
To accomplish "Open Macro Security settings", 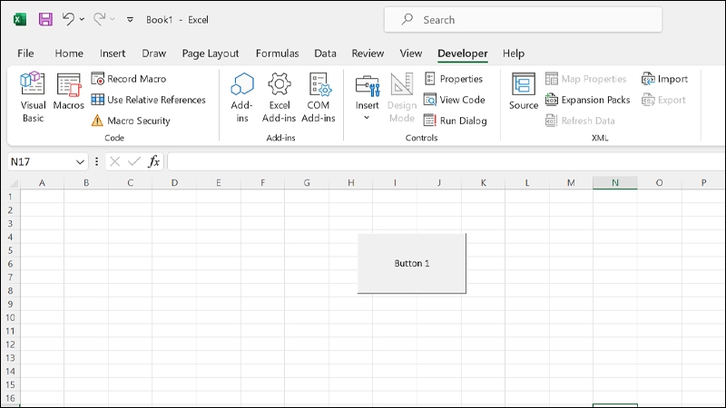I will click(x=131, y=121).
